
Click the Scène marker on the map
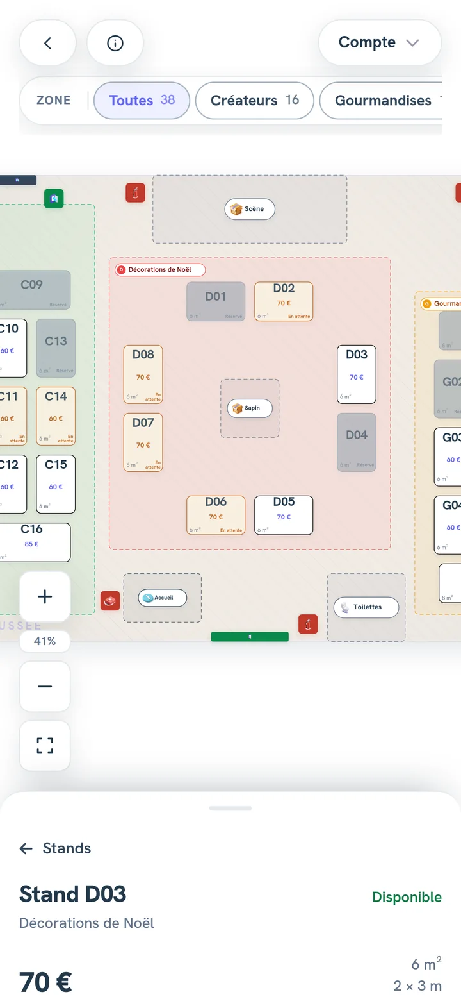(x=250, y=209)
